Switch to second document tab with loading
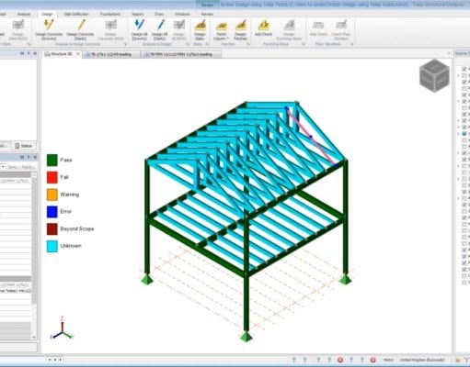470x367 pixels. [x=111, y=54]
